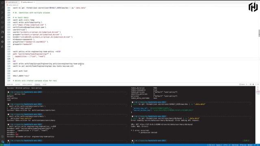Click the remote window indicator in the status bar
This screenshot has width=260, height=146.
click(x=2, y=145)
